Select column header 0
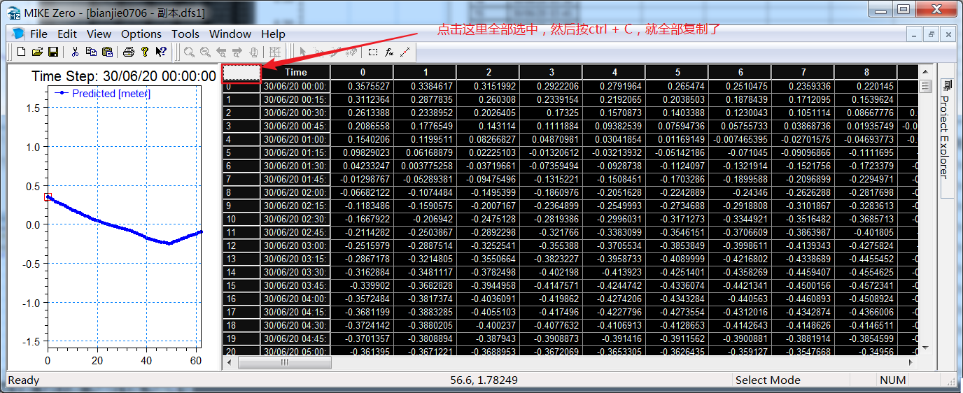Viewport: 963px width, 393px height. 362,72
